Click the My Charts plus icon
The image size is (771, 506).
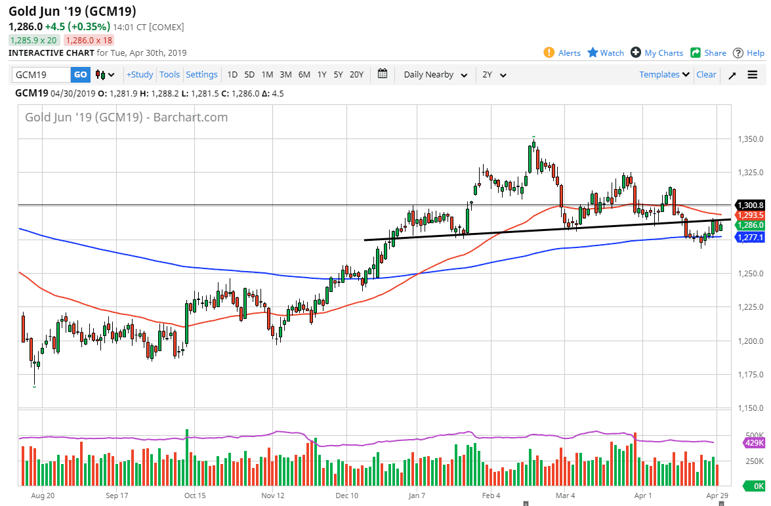[635, 53]
